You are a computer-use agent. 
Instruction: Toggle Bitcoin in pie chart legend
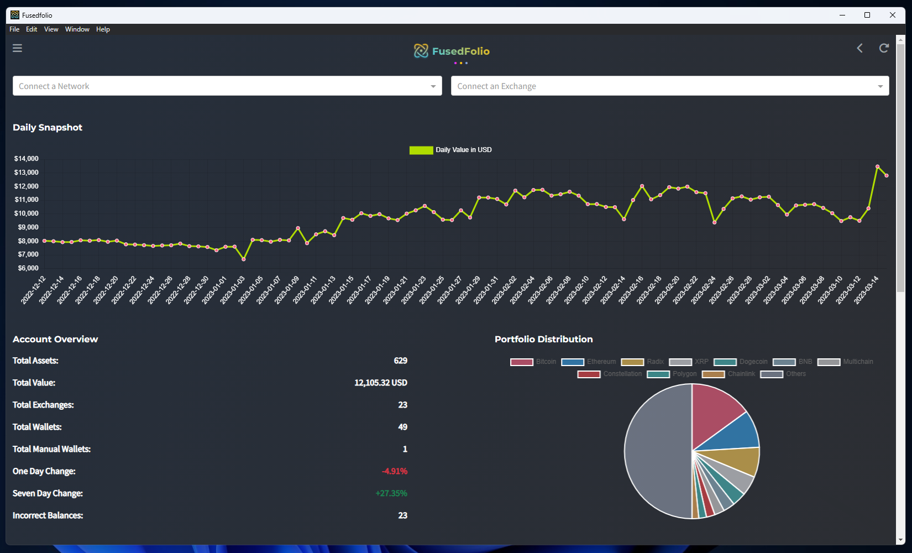click(x=533, y=362)
